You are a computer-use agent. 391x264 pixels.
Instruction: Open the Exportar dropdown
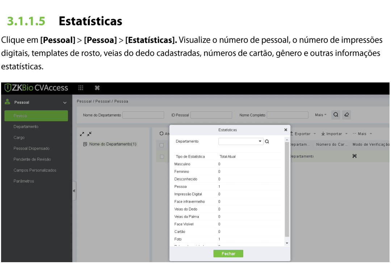tap(303, 134)
